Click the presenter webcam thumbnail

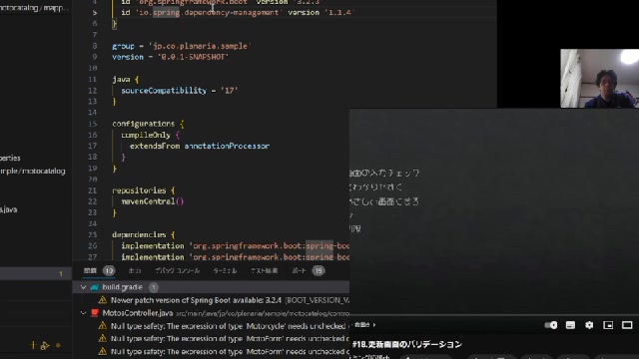pyautogui.click(x=599, y=79)
